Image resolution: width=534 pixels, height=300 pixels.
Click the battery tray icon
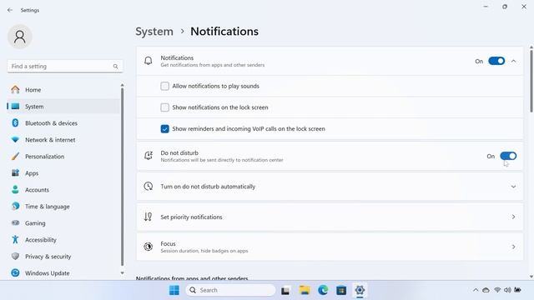517,290
